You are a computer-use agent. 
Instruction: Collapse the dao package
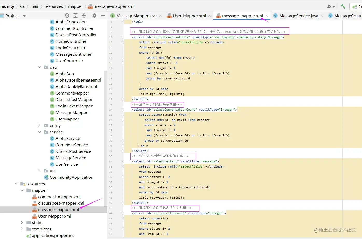tap(39, 67)
